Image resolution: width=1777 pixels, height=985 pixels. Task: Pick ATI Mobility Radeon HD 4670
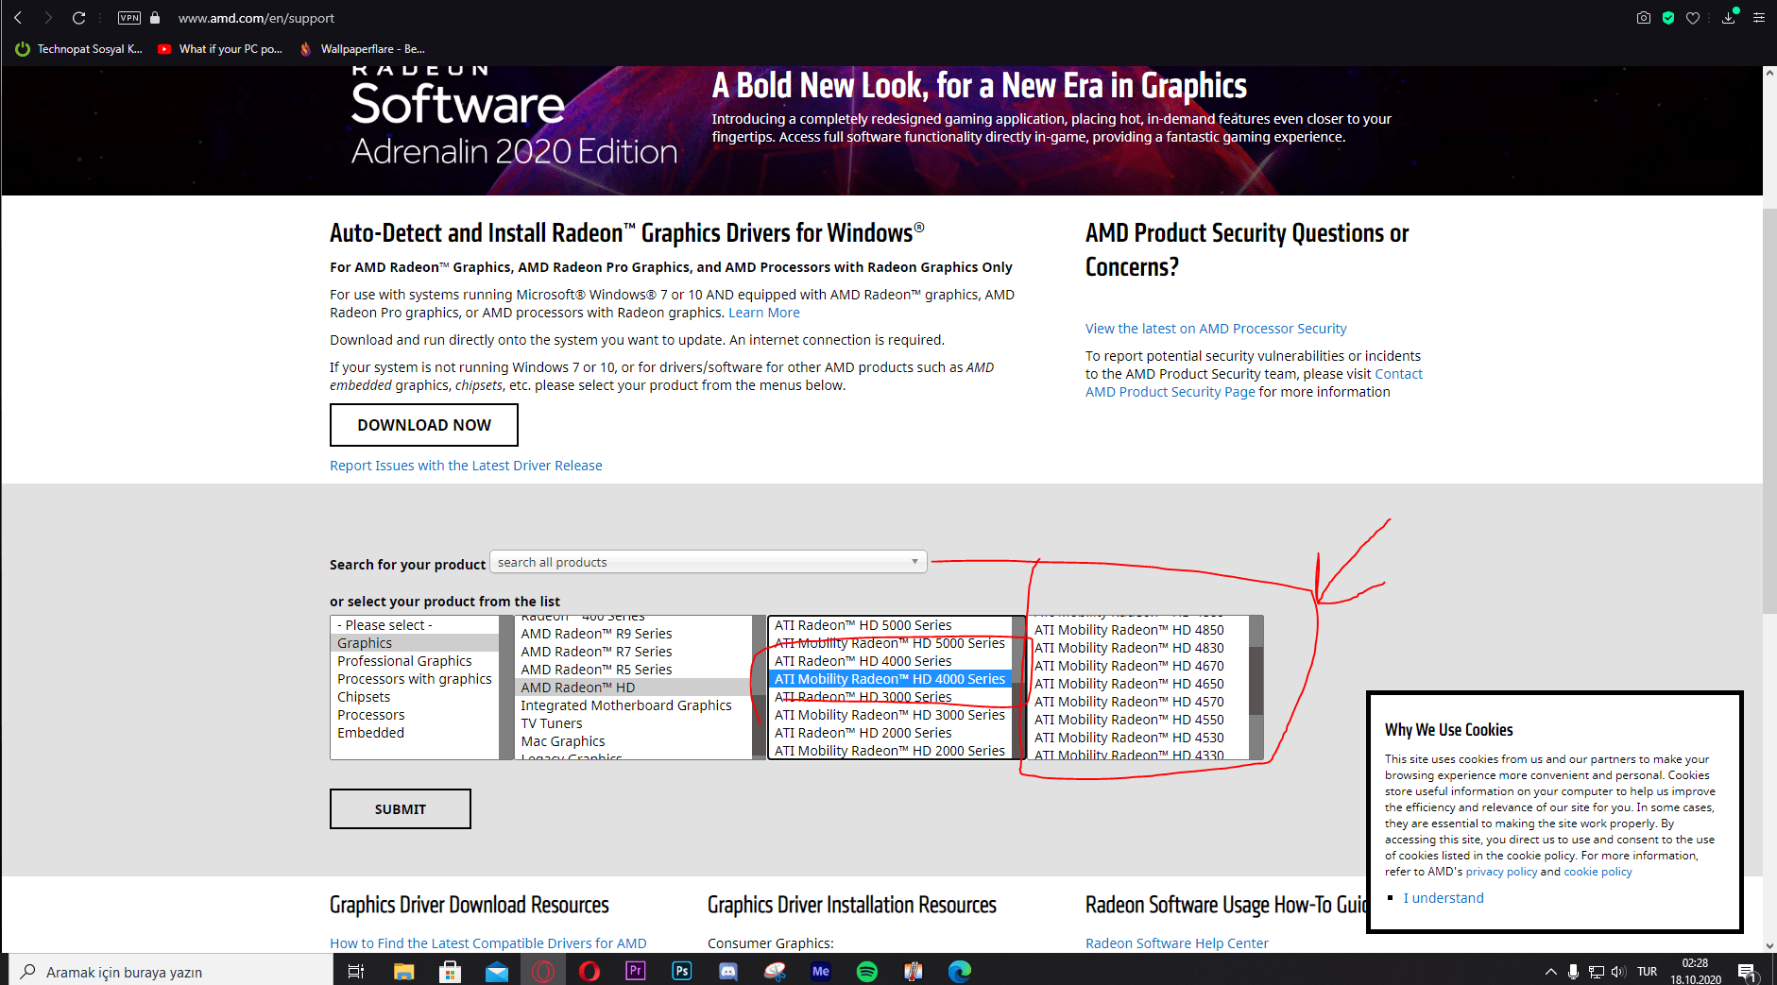click(x=1139, y=666)
